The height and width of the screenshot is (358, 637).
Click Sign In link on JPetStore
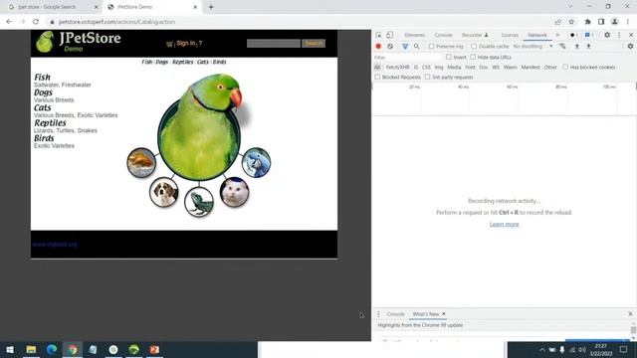[186, 43]
